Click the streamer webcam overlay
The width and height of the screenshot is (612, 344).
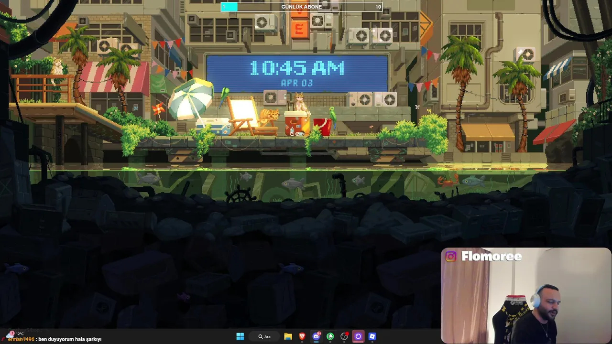pos(526,295)
